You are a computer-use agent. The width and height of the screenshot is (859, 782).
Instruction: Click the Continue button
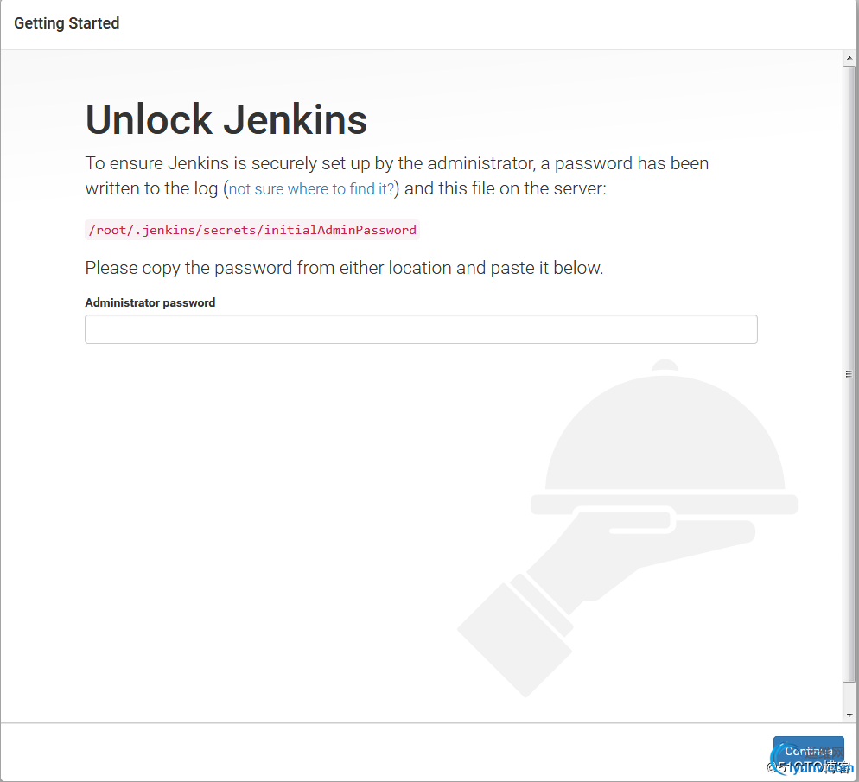[809, 752]
